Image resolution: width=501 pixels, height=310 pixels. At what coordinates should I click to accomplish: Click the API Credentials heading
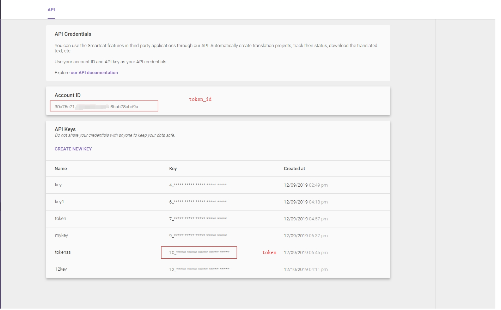[x=73, y=34]
